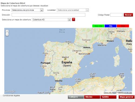135x102 pixels.
Task: Click the Porto label on the map
Action: (x=45, y=53)
